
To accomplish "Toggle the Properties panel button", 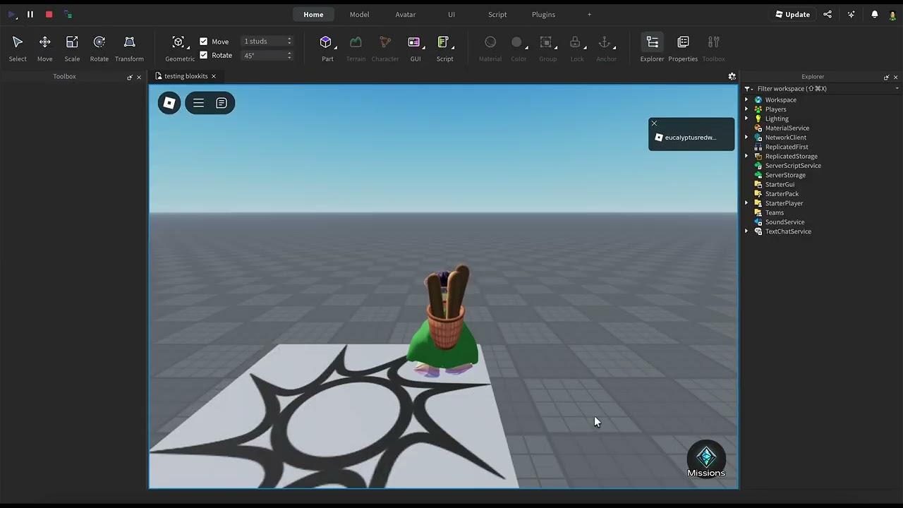I will 683,49.
